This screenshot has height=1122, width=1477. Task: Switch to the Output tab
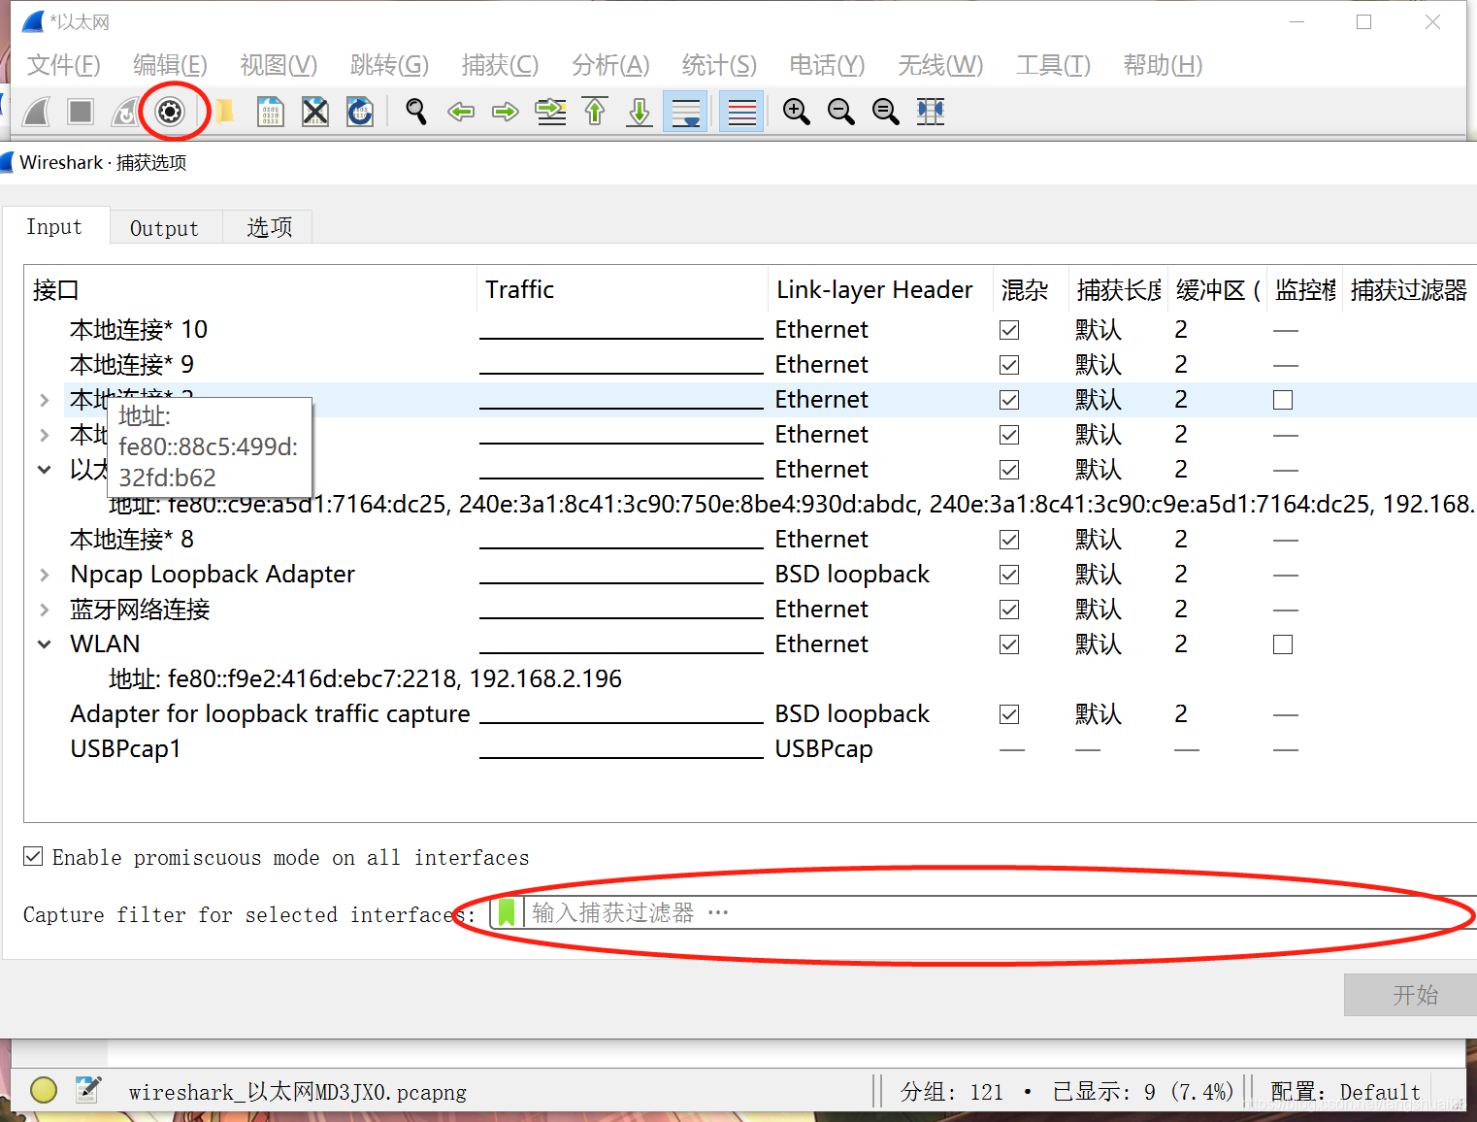tap(164, 228)
